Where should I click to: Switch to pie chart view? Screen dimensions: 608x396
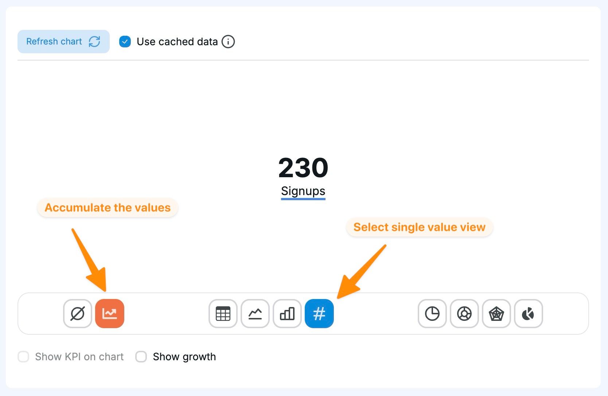pos(432,314)
